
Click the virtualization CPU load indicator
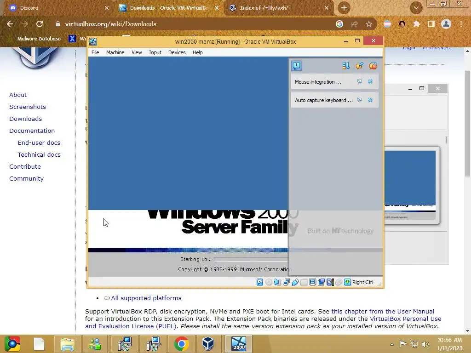tap(330, 282)
